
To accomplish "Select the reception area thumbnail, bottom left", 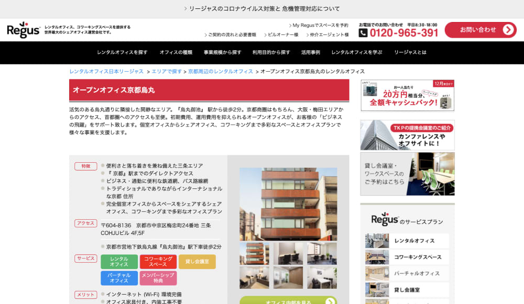I will [254, 278].
